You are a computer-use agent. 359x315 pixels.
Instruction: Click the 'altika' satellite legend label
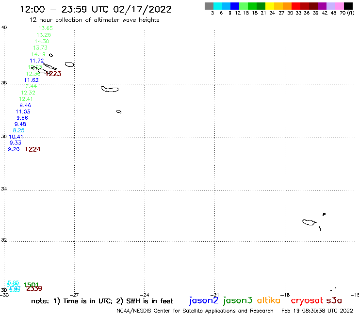tap(269, 300)
